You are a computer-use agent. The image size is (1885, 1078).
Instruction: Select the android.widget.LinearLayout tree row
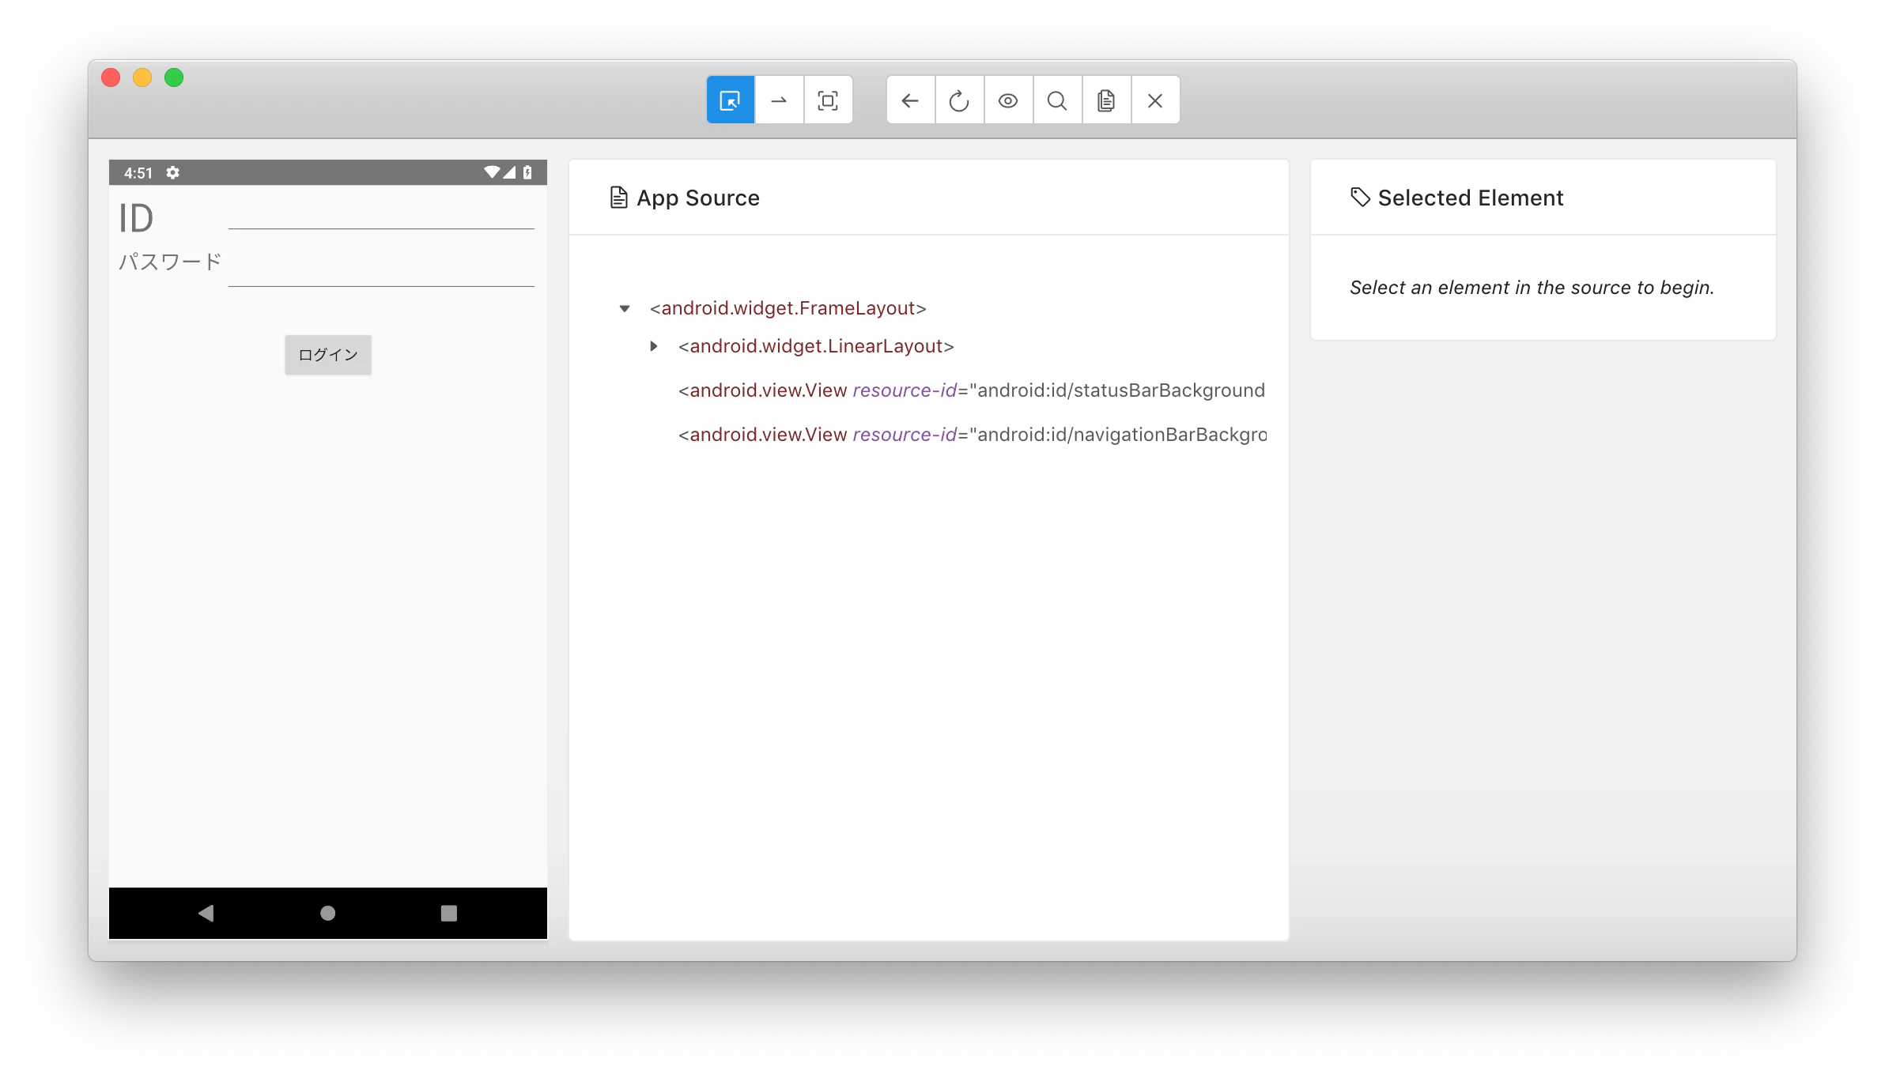point(816,346)
